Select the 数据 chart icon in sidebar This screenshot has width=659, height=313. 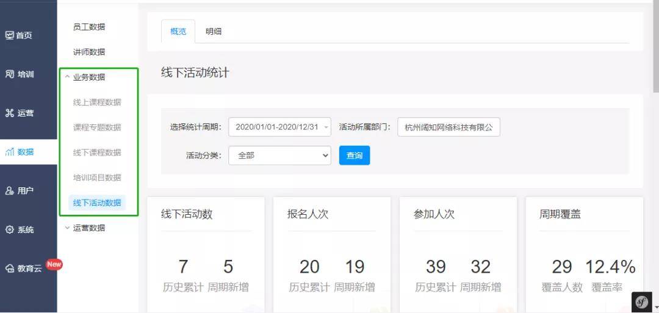pos(10,152)
